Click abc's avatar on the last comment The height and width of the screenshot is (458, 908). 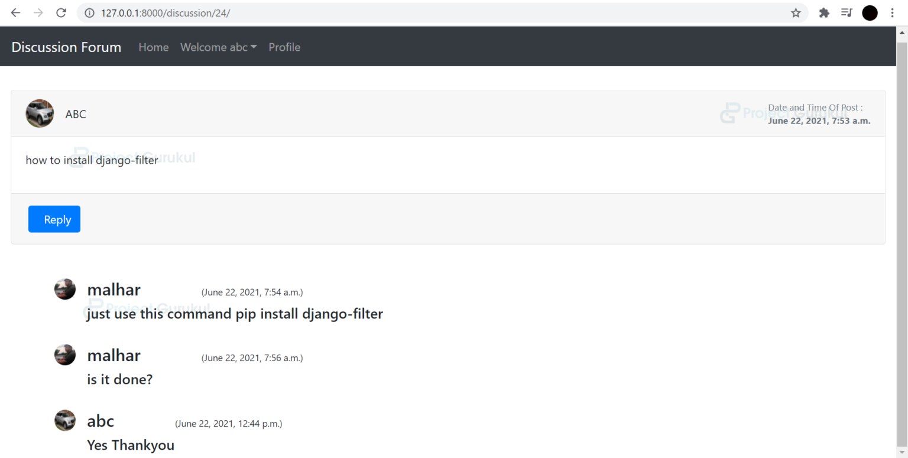coord(65,420)
